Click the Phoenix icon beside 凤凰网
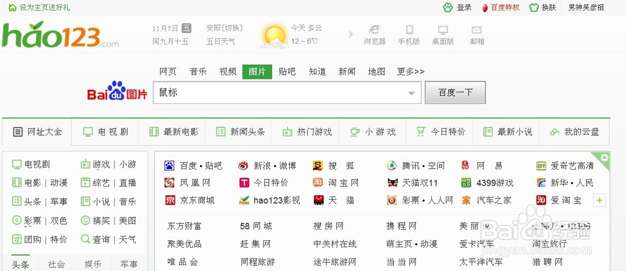This screenshot has height=271, width=626. (169, 183)
